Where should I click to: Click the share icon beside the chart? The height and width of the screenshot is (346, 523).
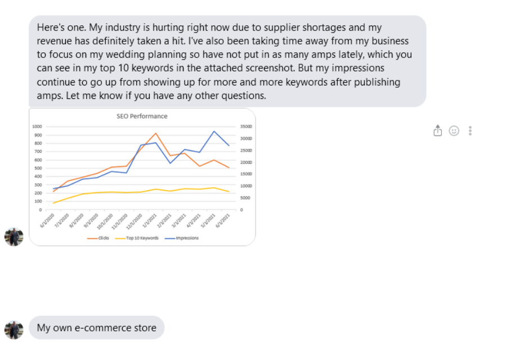(x=437, y=131)
